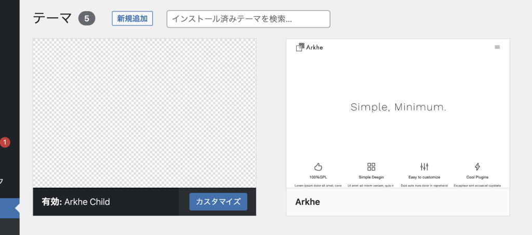Click the 新規追加 button
This screenshot has height=235, width=532.
(132, 19)
